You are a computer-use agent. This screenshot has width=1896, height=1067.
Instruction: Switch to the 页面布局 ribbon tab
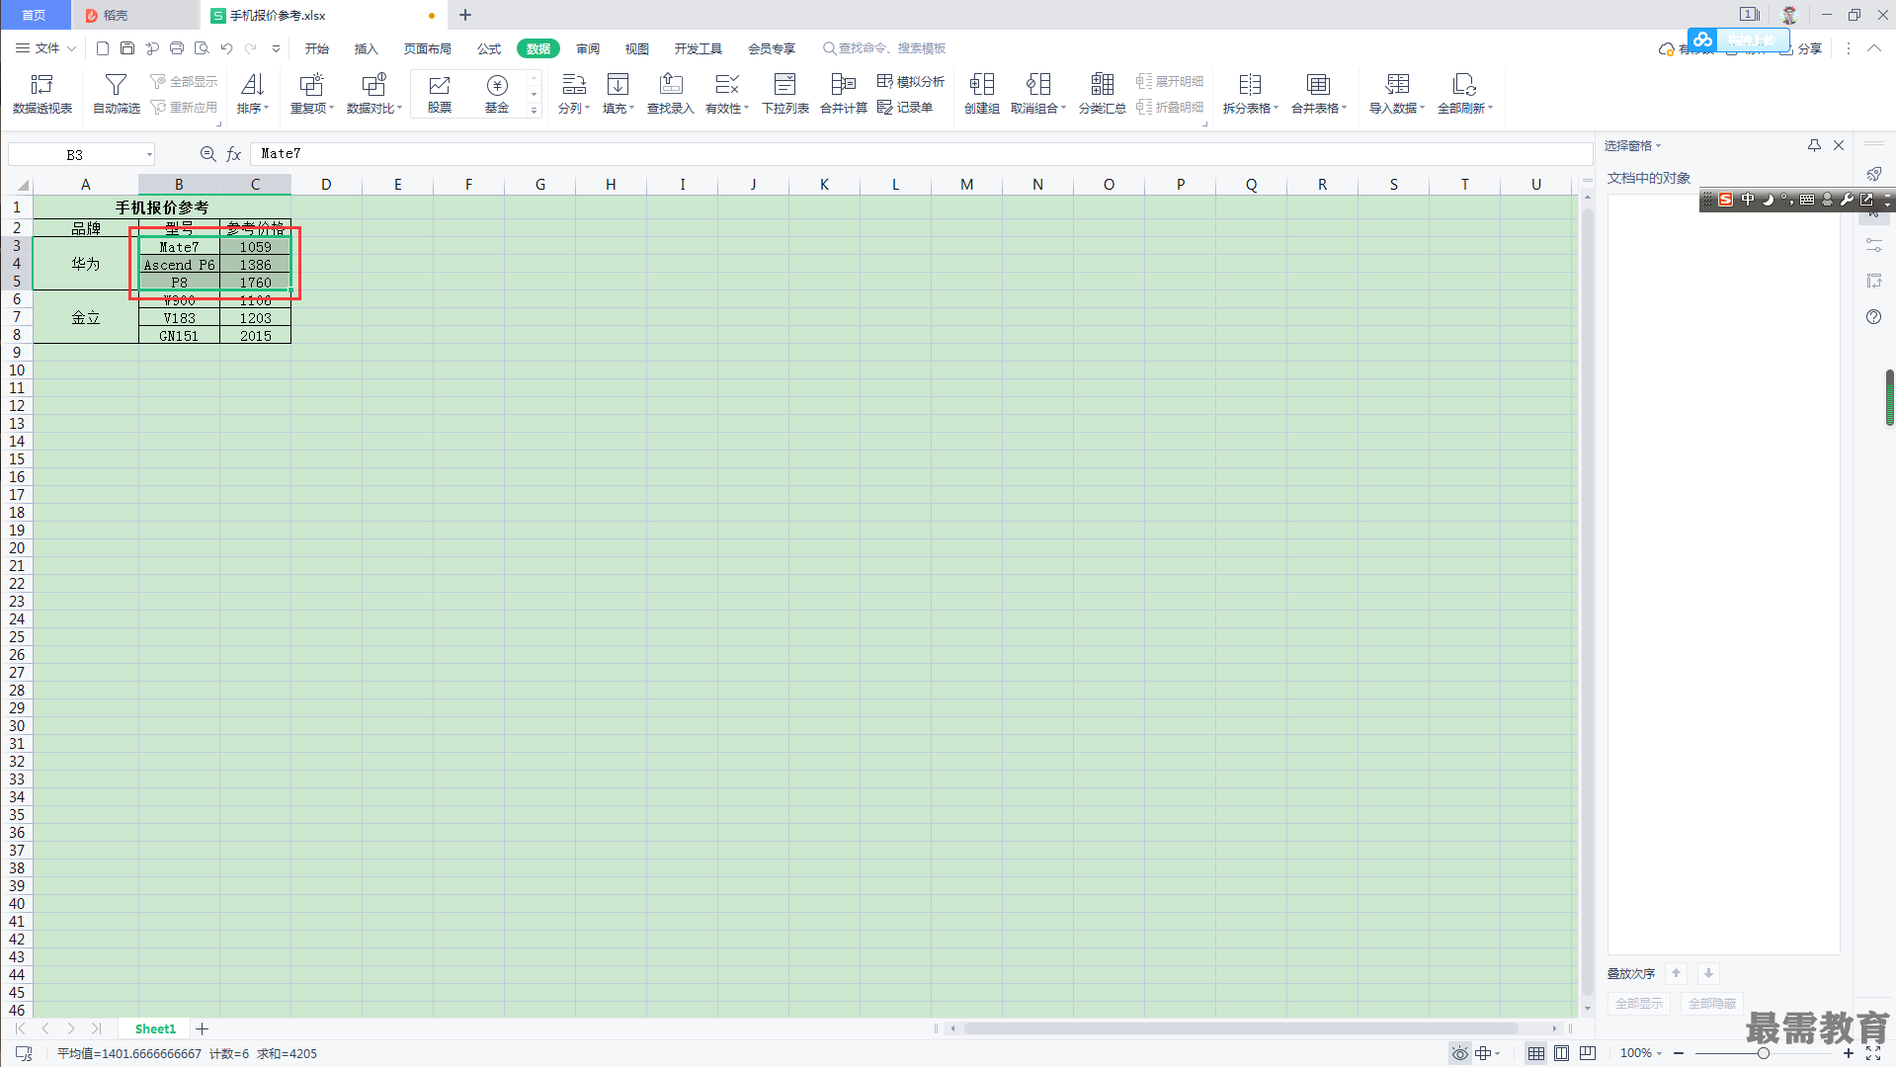click(x=427, y=48)
